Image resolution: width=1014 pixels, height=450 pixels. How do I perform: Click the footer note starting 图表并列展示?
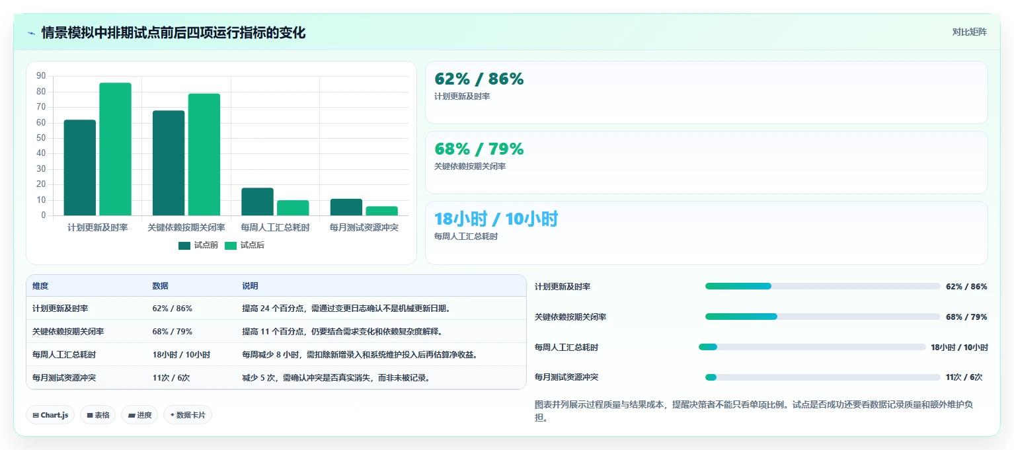click(x=754, y=411)
